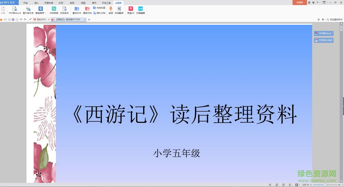Launch the 文档修复 tool
Screen dimensions: 344x187
[54, 10]
